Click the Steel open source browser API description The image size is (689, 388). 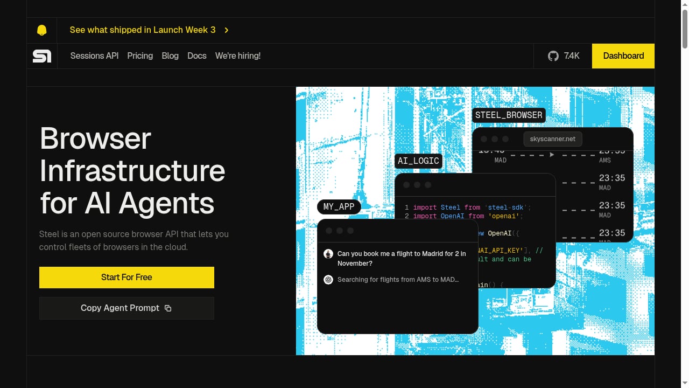(x=134, y=241)
